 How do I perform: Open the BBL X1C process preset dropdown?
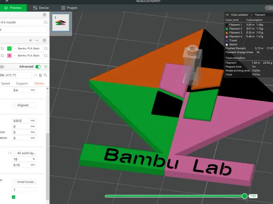[x=16, y=75]
